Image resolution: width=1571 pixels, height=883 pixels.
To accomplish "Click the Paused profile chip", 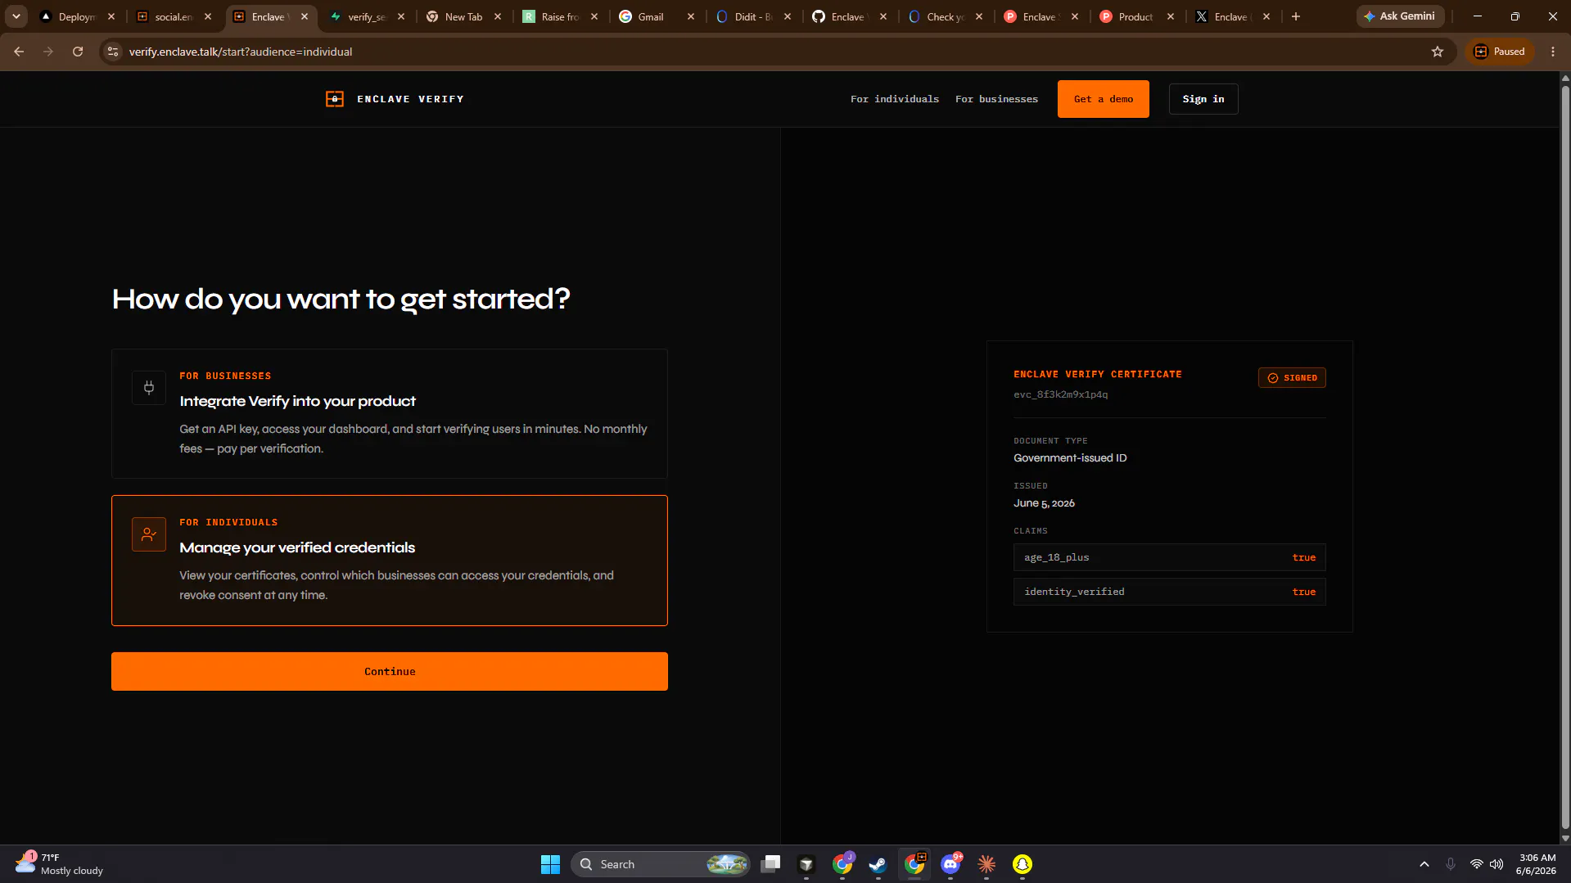I will [x=1500, y=52].
